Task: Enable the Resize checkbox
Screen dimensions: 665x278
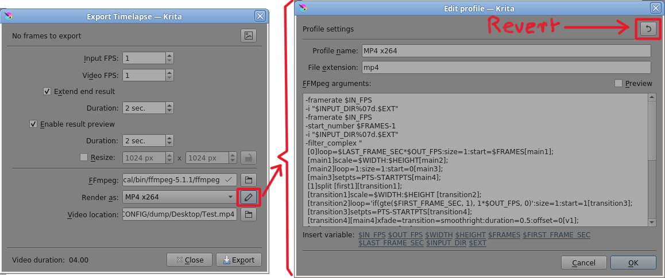Action: point(83,158)
